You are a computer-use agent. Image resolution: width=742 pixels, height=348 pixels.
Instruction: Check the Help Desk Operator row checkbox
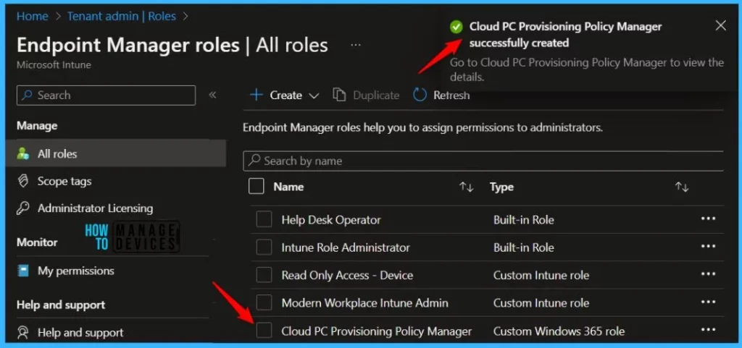pyautogui.click(x=264, y=219)
